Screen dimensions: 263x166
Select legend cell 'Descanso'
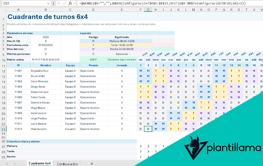[122, 54]
